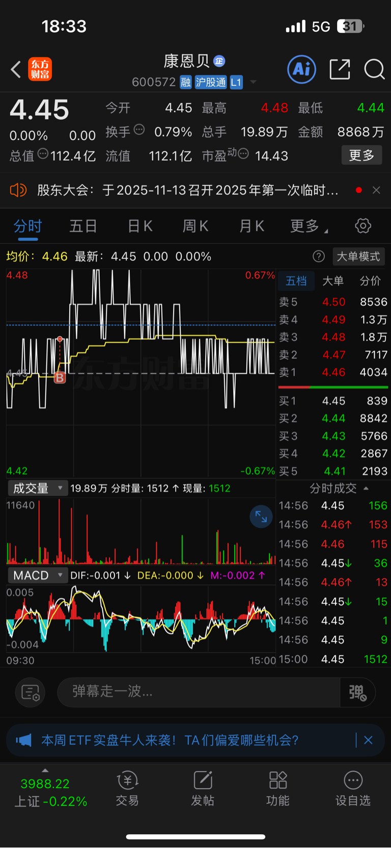Tap the 市盈 info smiley icon
Viewport: 391px width, 848px height.
point(243,153)
